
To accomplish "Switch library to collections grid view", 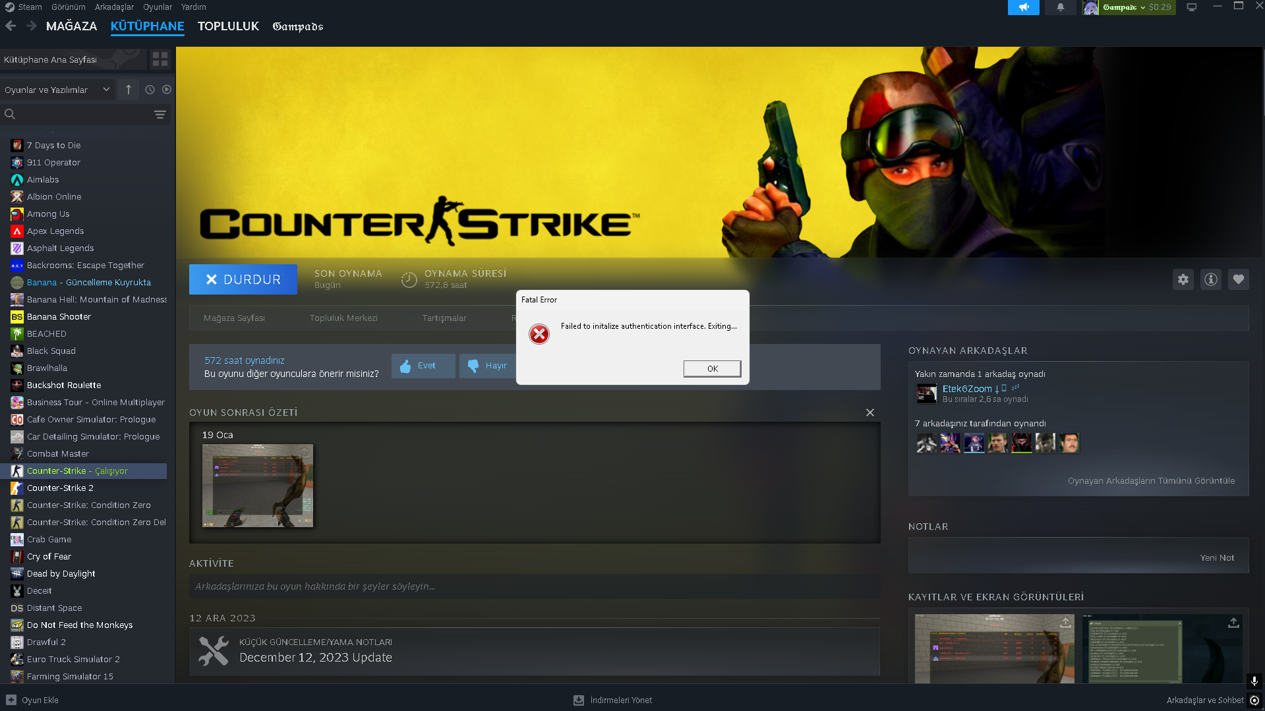I will click(x=160, y=59).
